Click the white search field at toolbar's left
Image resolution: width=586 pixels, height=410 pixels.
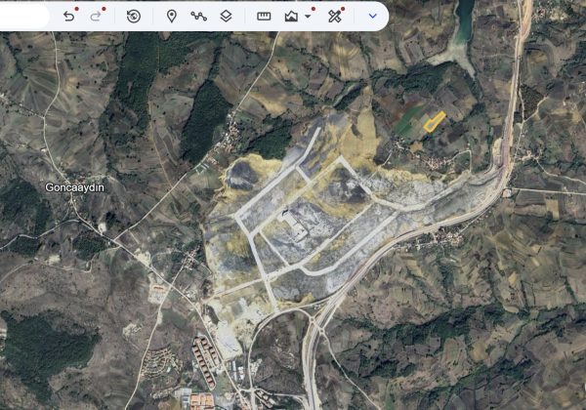(x=24, y=16)
